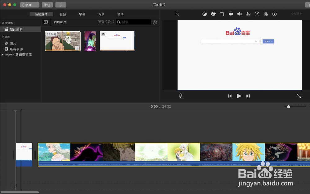
Task: Click the 我的影片 browser title
Action: click(60, 22)
